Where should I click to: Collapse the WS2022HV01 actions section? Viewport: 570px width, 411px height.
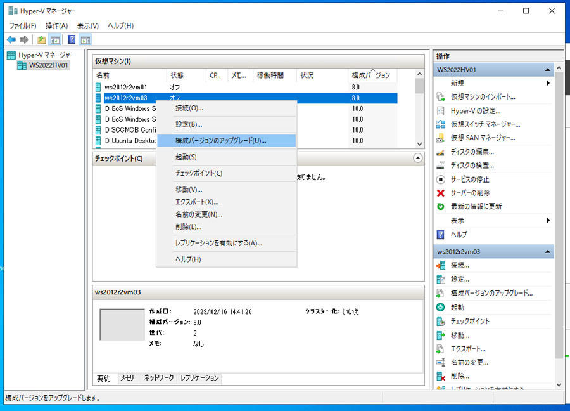(547, 70)
